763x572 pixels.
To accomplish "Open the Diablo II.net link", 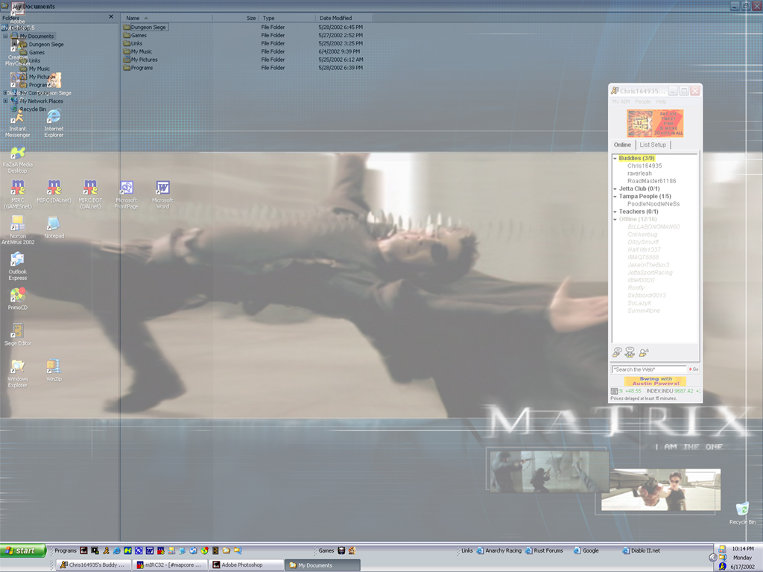I will [x=642, y=550].
